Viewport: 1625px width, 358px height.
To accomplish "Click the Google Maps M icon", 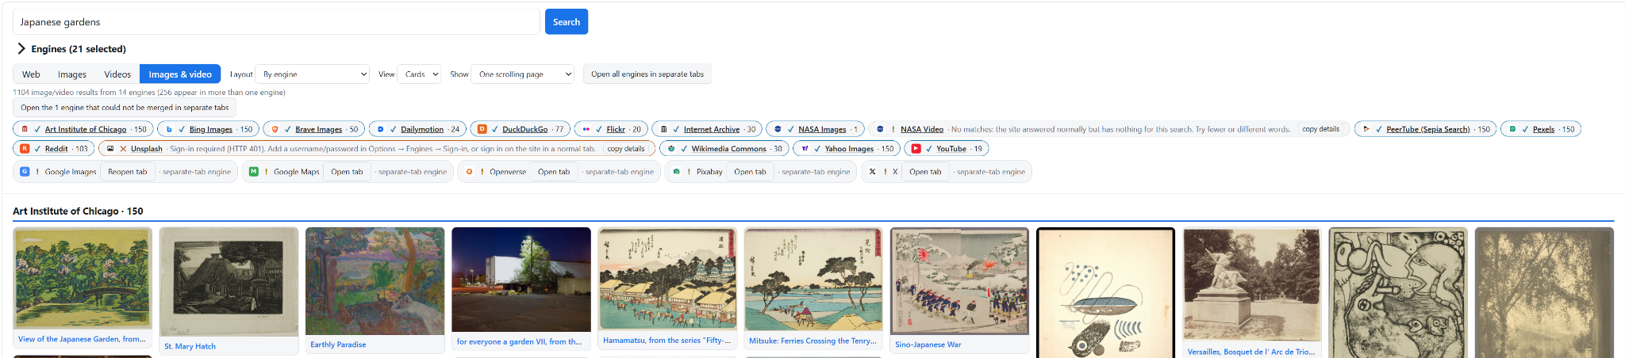I will pos(253,171).
